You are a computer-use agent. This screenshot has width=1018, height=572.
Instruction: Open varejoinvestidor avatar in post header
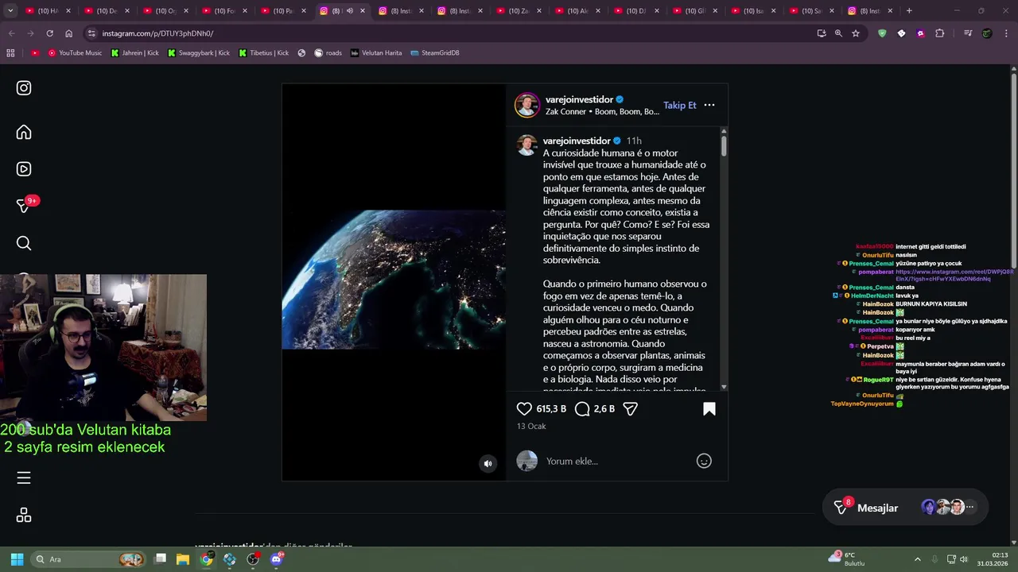pyautogui.click(x=527, y=105)
